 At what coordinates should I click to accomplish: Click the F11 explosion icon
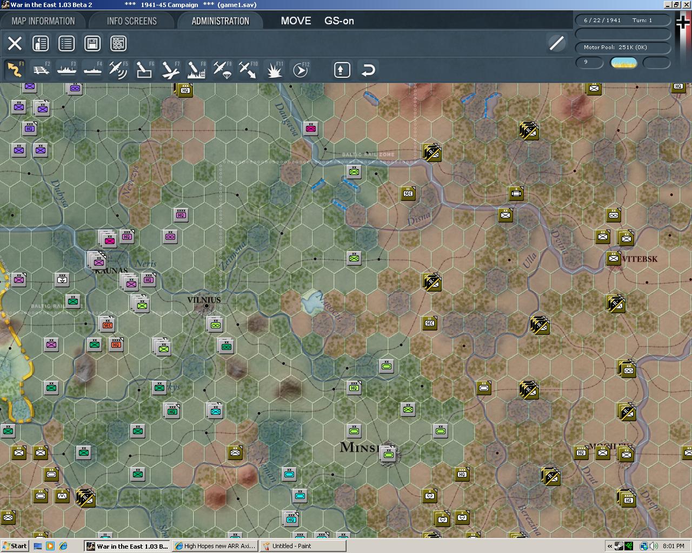click(x=274, y=70)
